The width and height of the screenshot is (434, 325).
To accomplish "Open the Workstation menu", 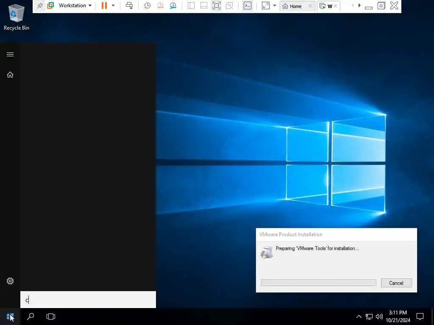I will 75,6.
